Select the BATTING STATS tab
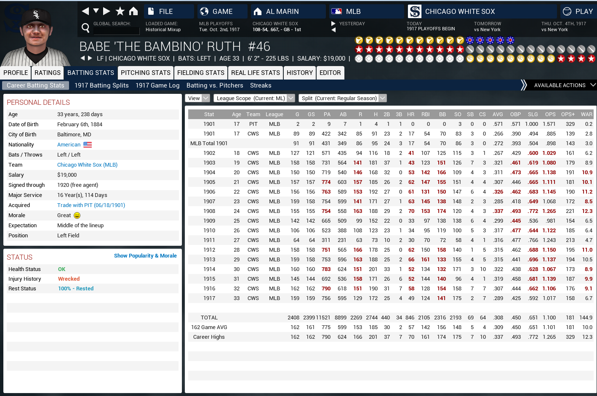 [x=91, y=73]
